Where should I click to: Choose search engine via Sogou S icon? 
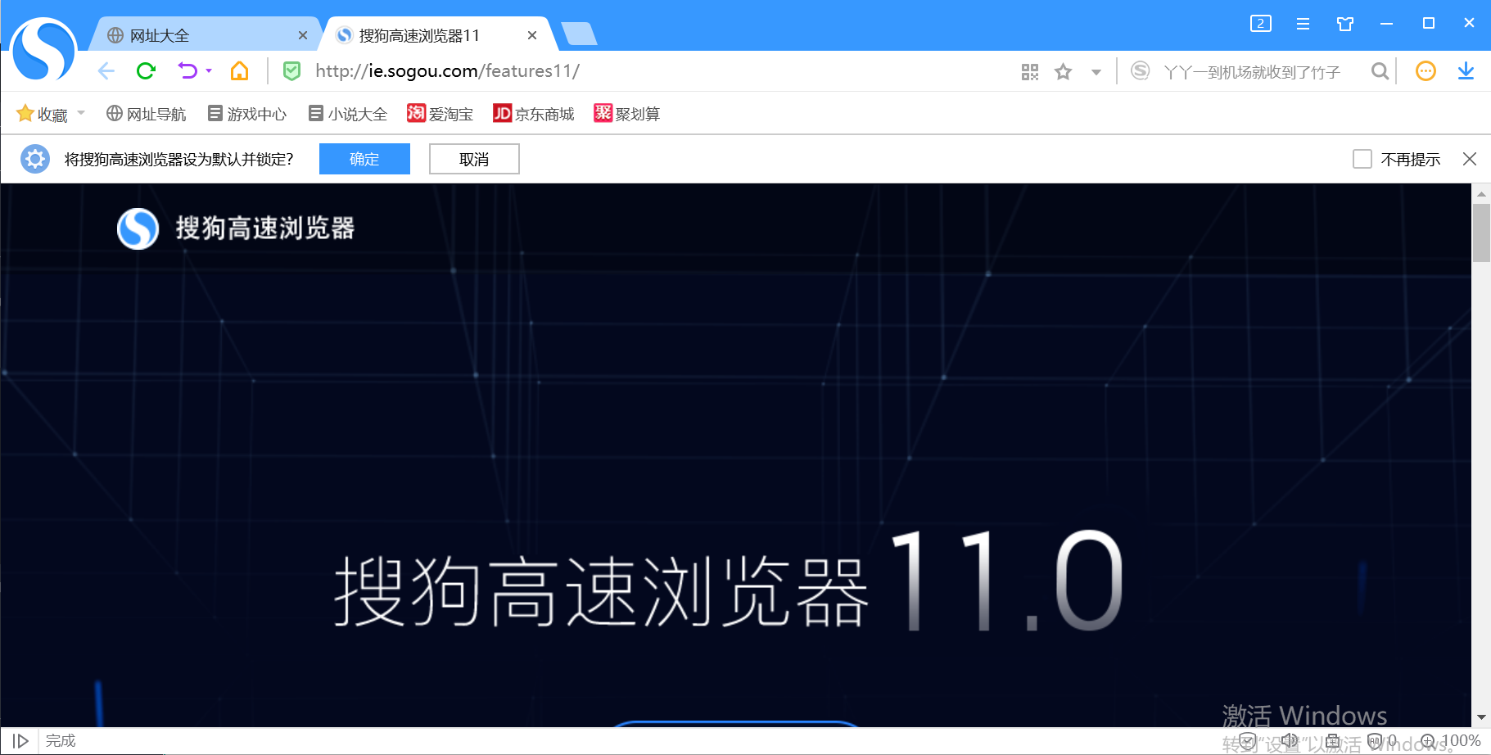(1140, 71)
